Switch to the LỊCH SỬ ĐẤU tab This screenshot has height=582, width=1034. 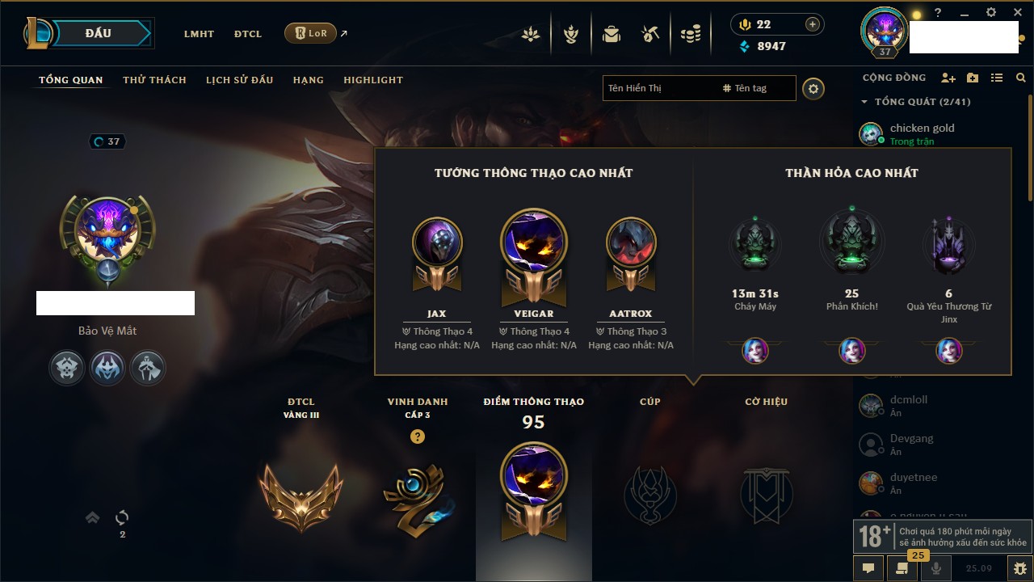239,80
